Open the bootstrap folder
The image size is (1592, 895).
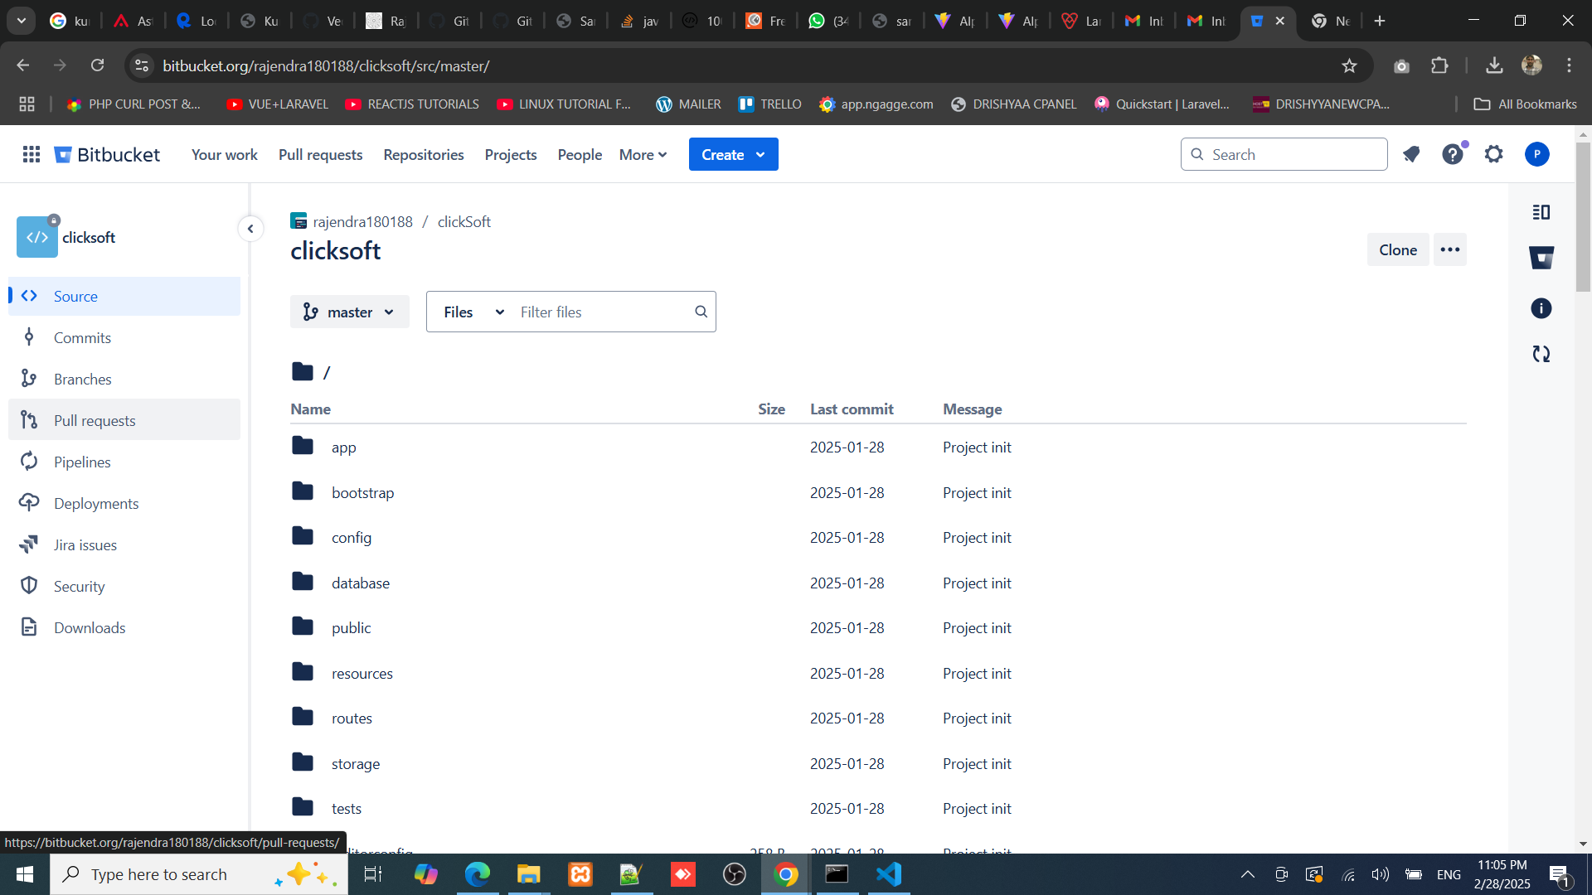pyautogui.click(x=362, y=492)
